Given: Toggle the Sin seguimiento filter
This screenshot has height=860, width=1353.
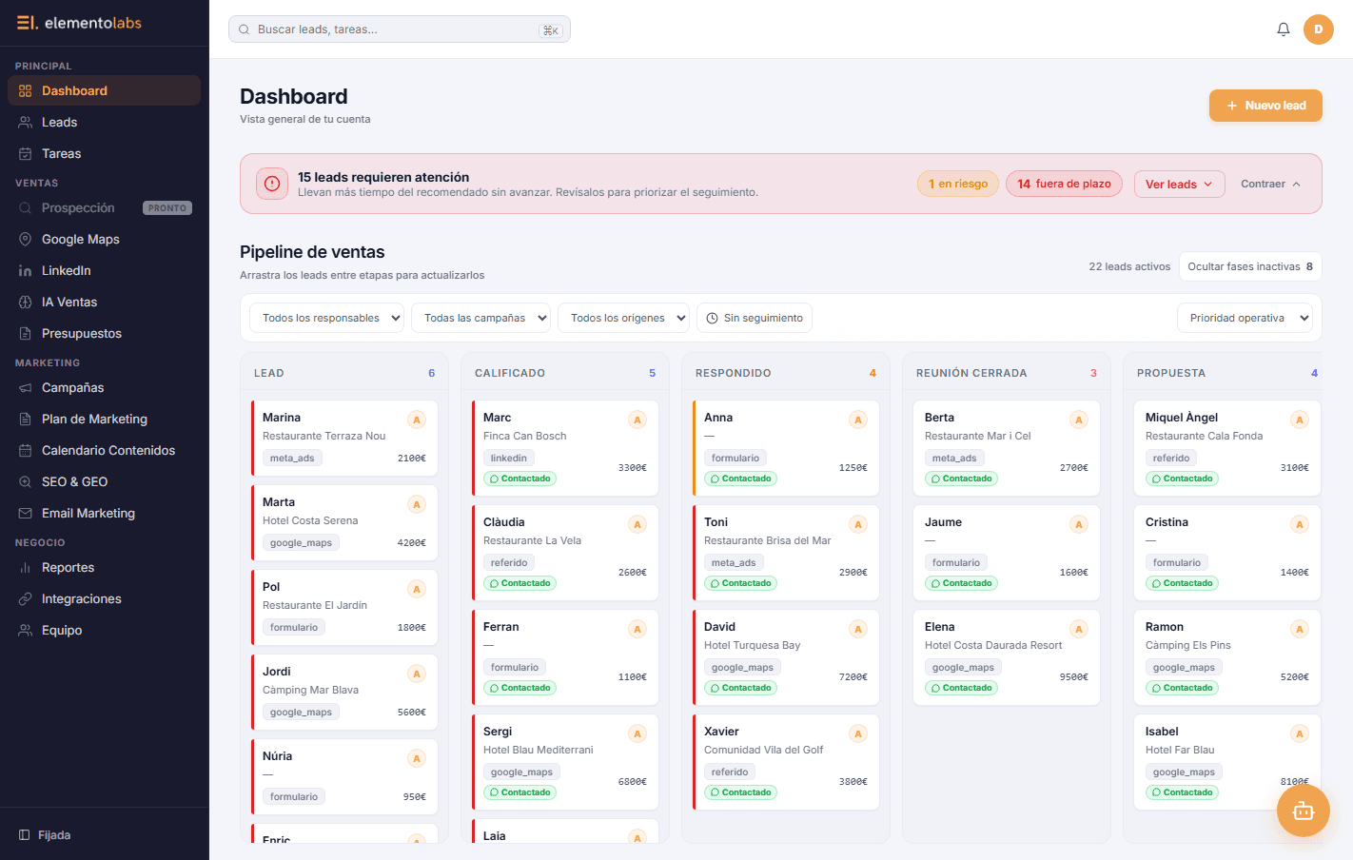Looking at the screenshot, I should [x=755, y=319].
